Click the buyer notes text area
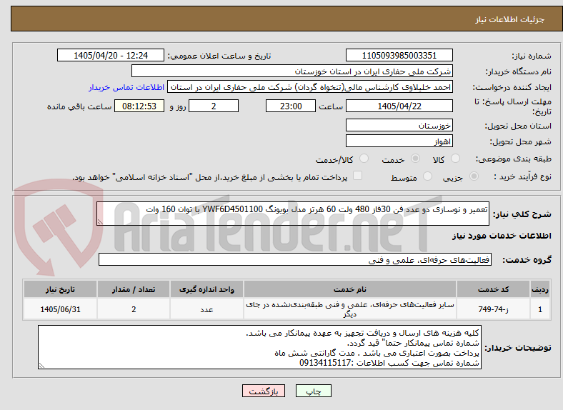The height and width of the screenshot is (410, 563). pos(259,347)
